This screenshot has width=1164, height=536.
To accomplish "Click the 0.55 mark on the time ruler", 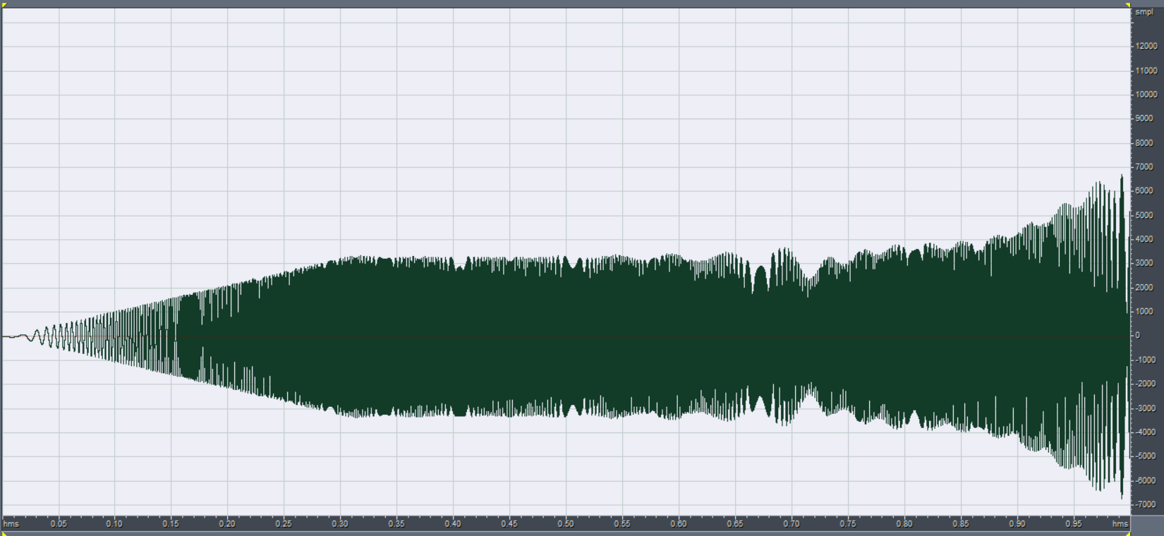I will [x=622, y=524].
